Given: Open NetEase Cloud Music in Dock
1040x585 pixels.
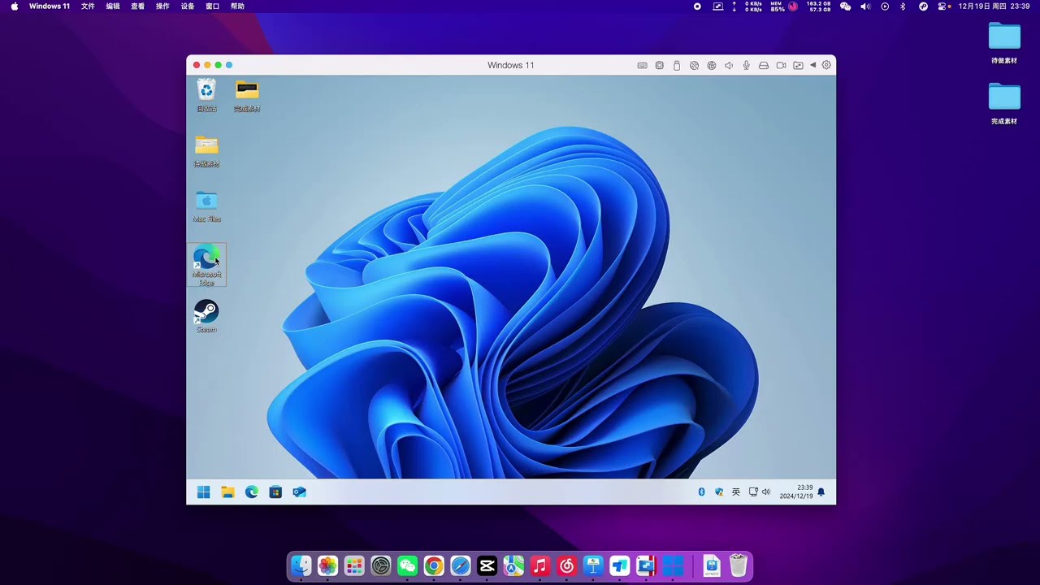Looking at the screenshot, I should (x=566, y=565).
